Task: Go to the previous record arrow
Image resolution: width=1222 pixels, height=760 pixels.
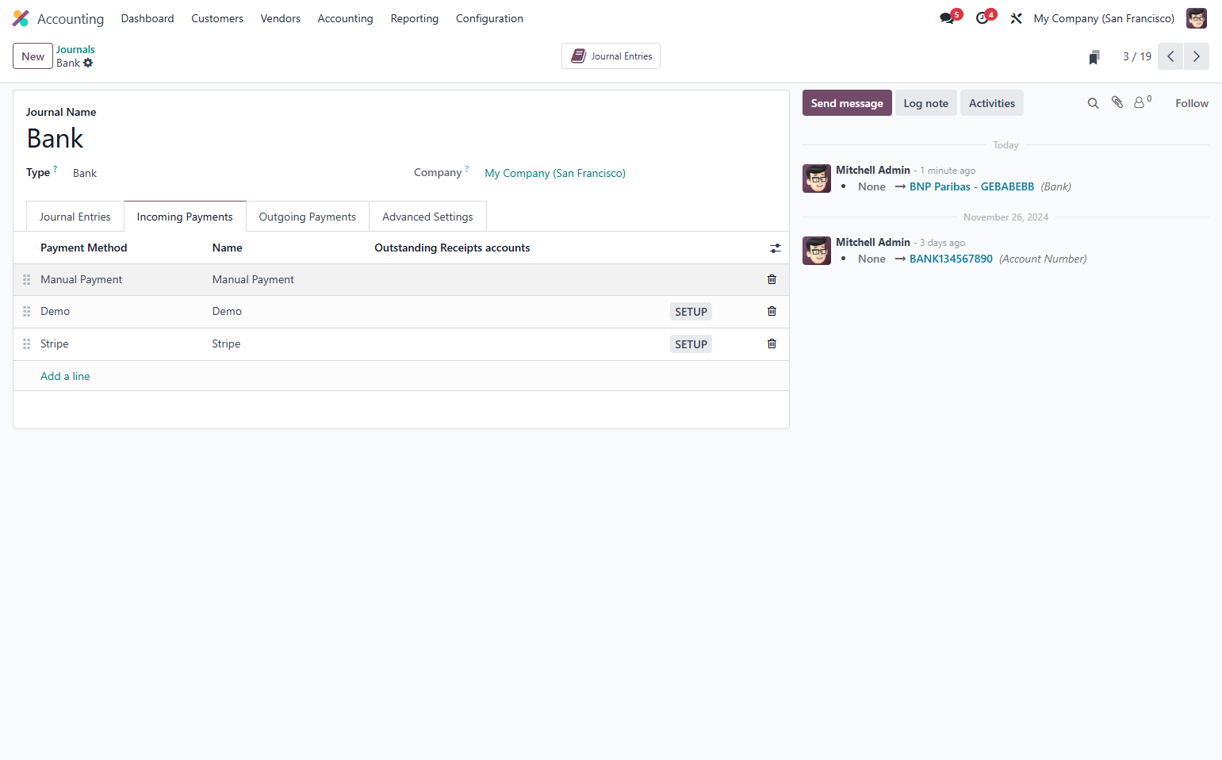Action: (x=1170, y=56)
